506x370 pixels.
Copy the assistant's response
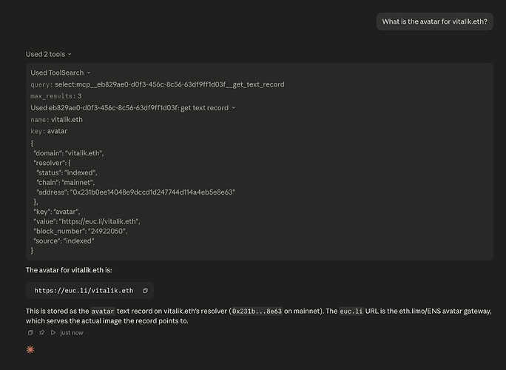pos(30,332)
